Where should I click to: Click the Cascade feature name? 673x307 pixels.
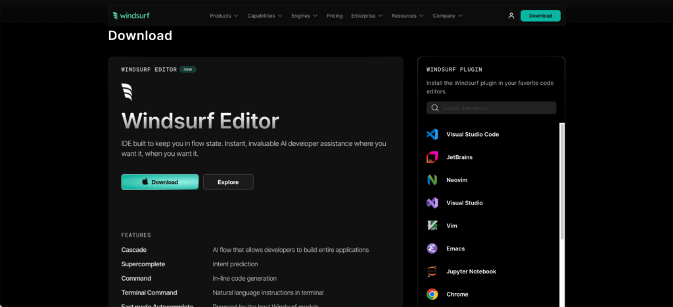(134, 249)
